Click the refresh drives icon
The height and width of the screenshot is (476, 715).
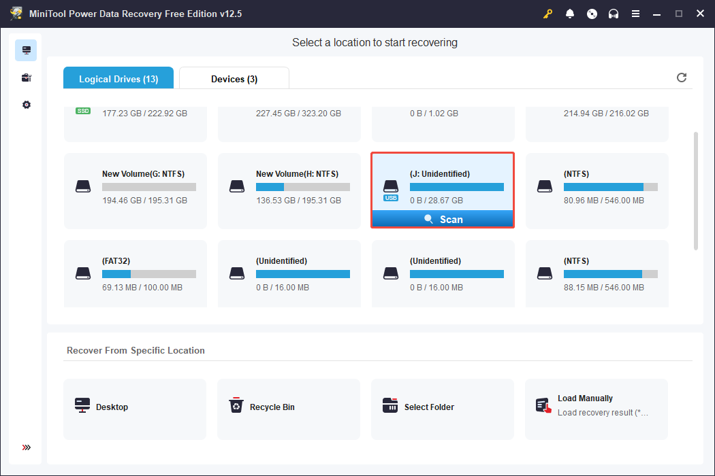(681, 78)
